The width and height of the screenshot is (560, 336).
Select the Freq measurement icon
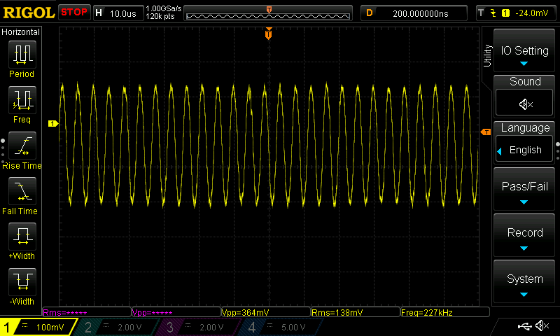(x=22, y=99)
